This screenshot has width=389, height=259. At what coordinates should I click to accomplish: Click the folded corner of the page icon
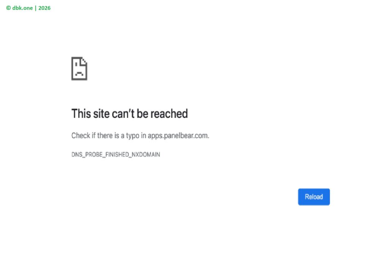(84, 60)
